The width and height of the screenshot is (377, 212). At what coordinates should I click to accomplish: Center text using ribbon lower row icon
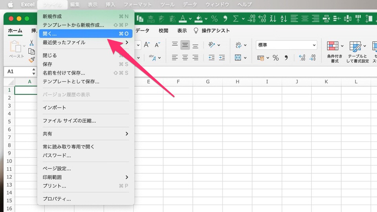click(185, 57)
